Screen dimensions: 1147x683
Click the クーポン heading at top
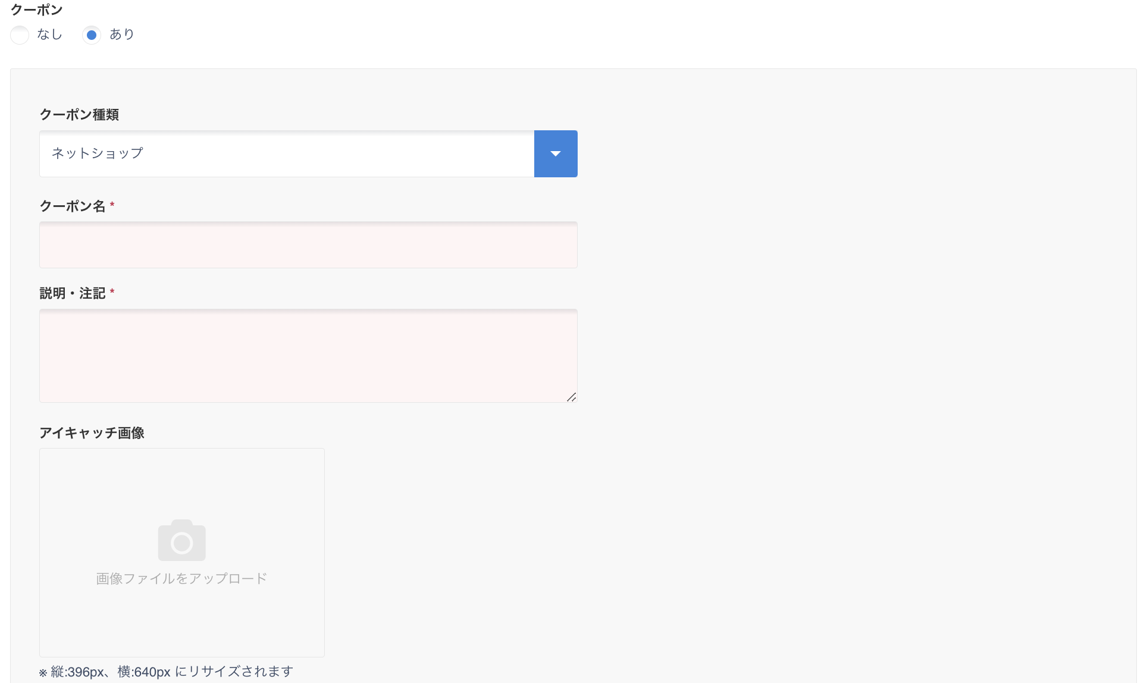point(37,10)
